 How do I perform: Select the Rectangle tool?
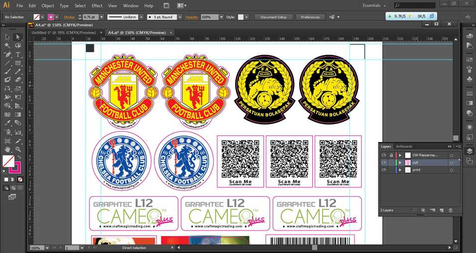pos(18,63)
